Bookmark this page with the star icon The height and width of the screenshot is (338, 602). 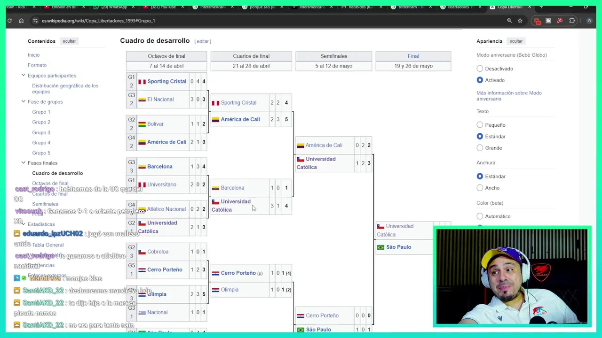pyautogui.click(x=520, y=21)
